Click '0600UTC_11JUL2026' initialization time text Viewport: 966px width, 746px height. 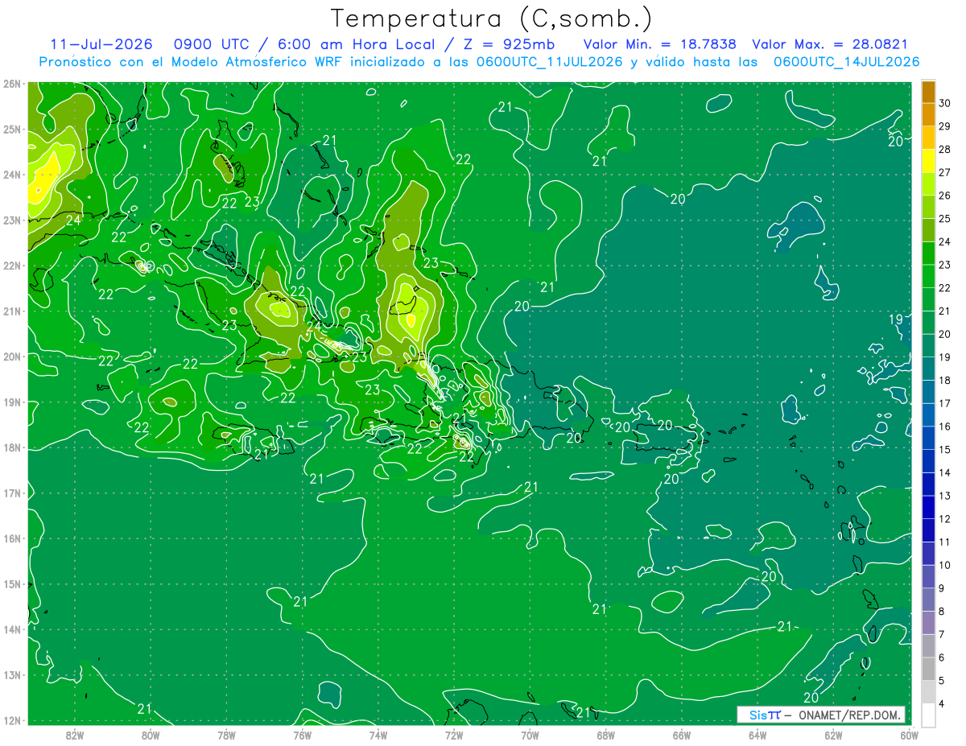[x=549, y=61]
